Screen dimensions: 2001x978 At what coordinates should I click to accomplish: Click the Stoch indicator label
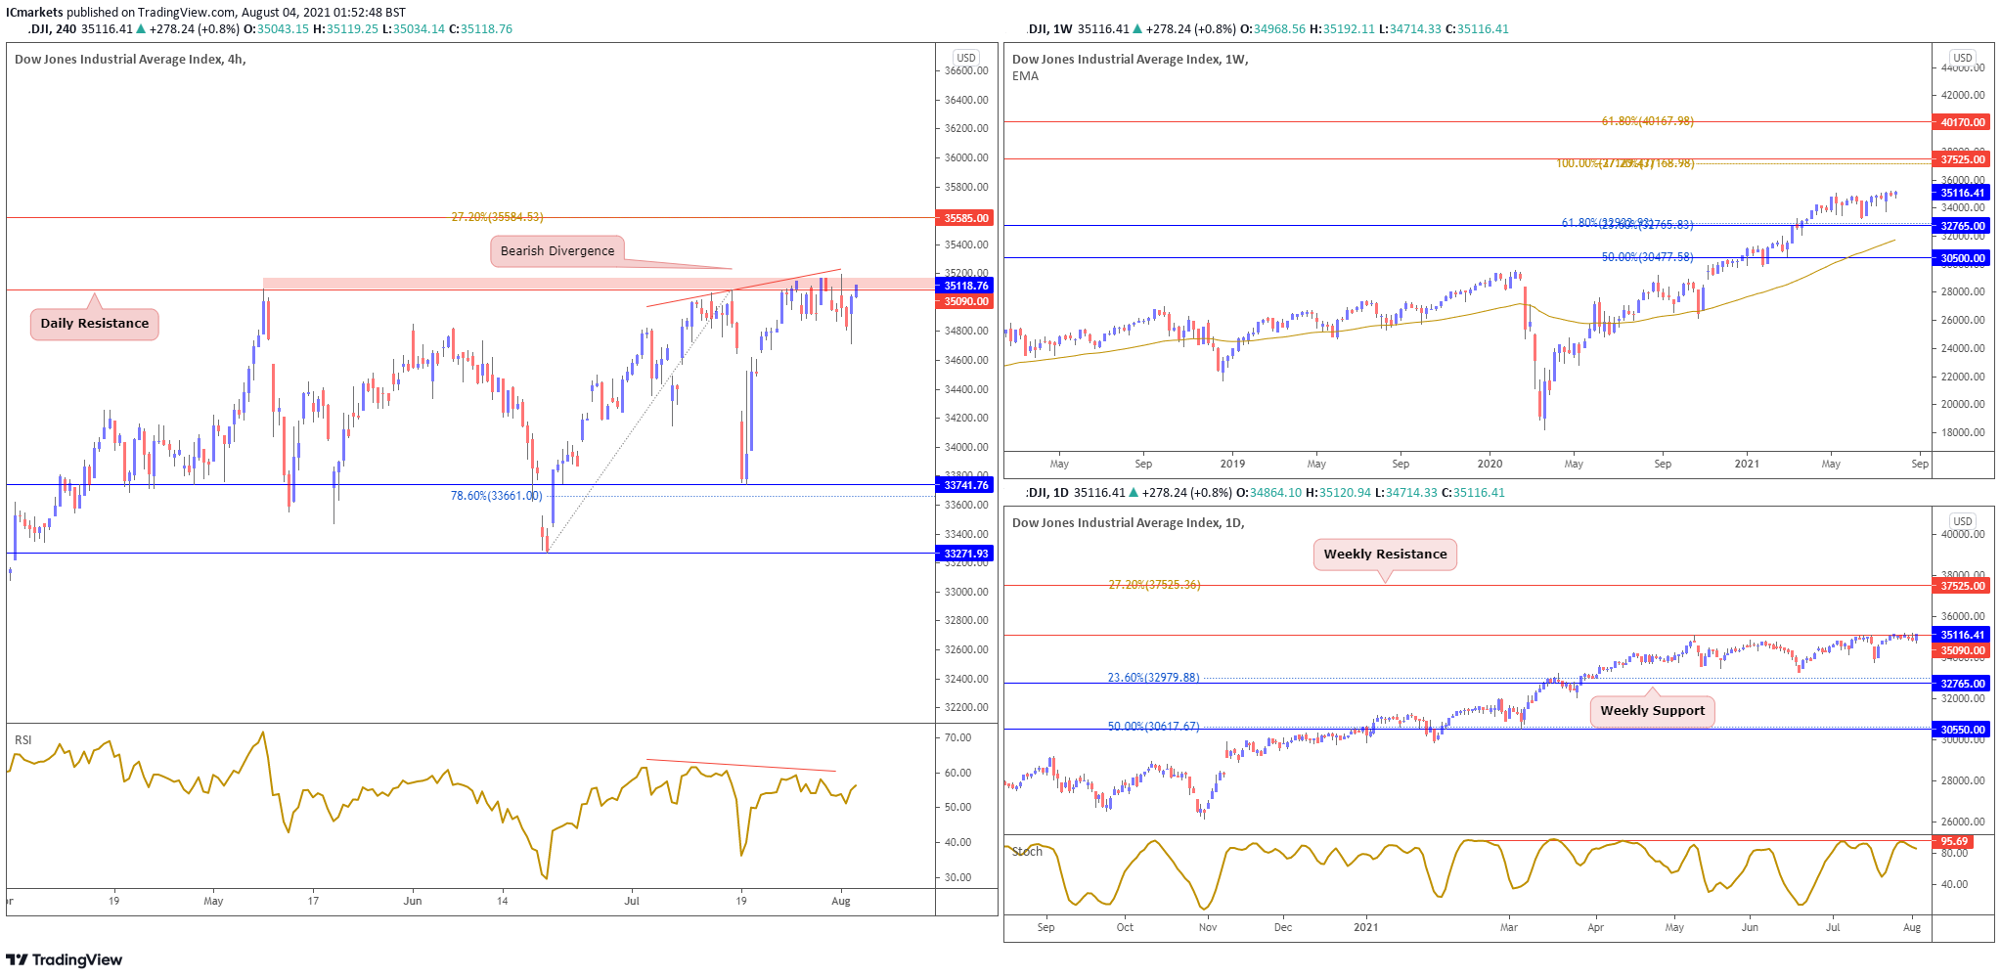1027,852
